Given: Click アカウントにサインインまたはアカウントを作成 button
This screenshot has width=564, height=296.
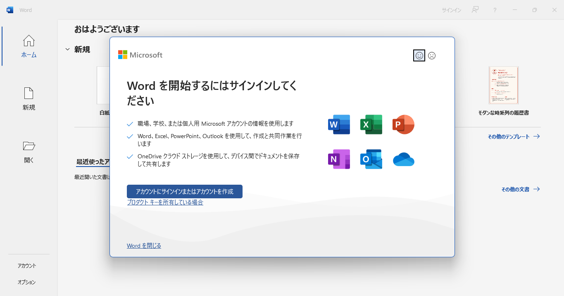Looking at the screenshot, I should (185, 191).
